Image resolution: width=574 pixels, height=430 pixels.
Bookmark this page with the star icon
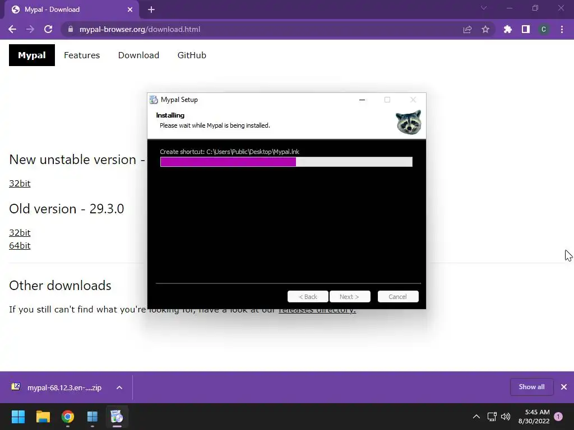click(x=485, y=29)
